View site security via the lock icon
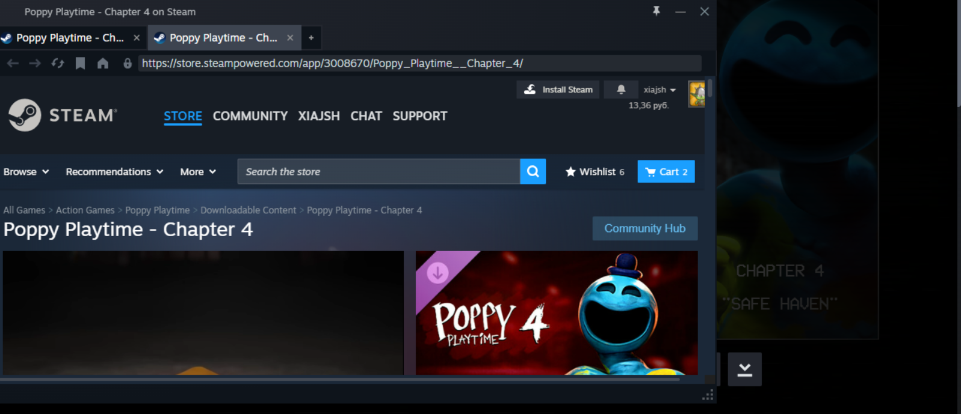This screenshot has height=414, width=961. [x=128, y=63]
